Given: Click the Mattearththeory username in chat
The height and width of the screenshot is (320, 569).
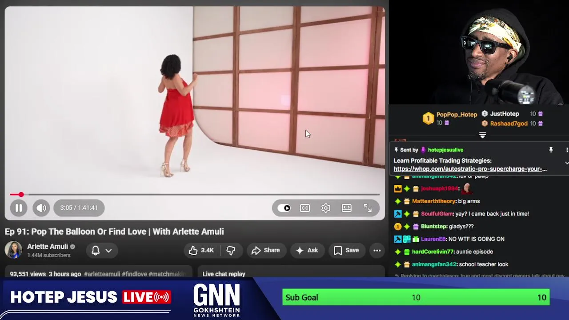Looking at the screenshot, I should click(434, 201).
